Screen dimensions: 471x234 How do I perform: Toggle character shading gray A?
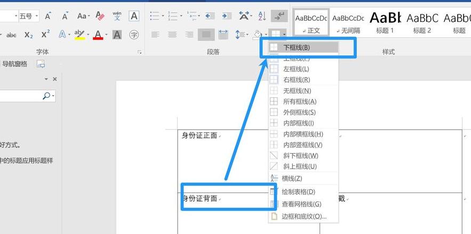tap(117, 35)
